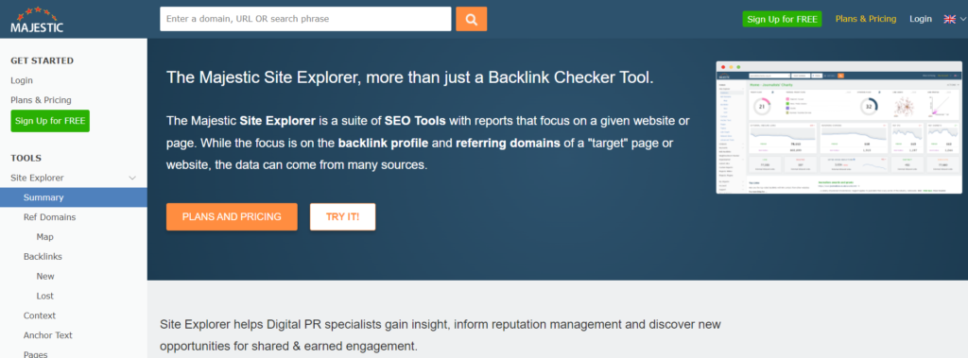968x358 pixels.
Task: Click Sign Up for FREE in header
Action: (782, 19)
